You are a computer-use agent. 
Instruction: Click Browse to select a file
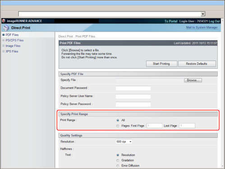pos(193,80)
